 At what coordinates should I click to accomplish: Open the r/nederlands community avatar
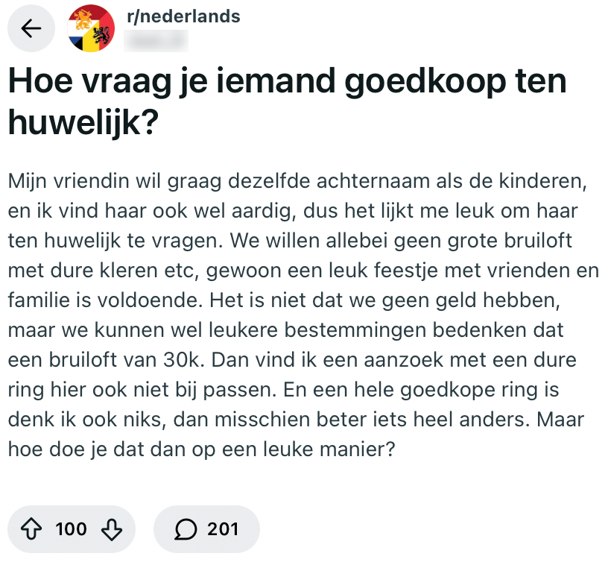pyautogui.click(x=89, y=28)
